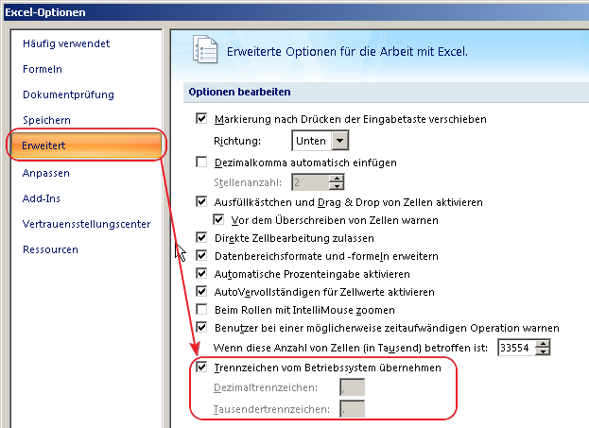Screen dimensions: 589x428
Task: Uncheck Direkte Zellbearbeitung zulassen
Action: coord(201,238)
